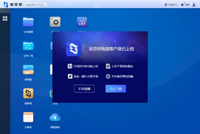Open the 网盘备份 cloud backup app
Viewport: 200px width, 134px height.
(x=55, y=117)
